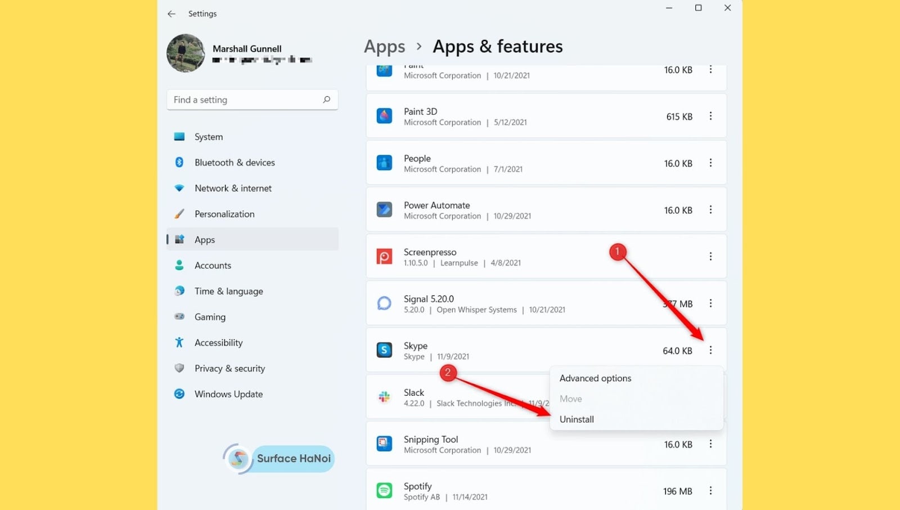The image size is (900, 510).
Task: Open more options for Snipping Tool
Action: coord(710,444)
